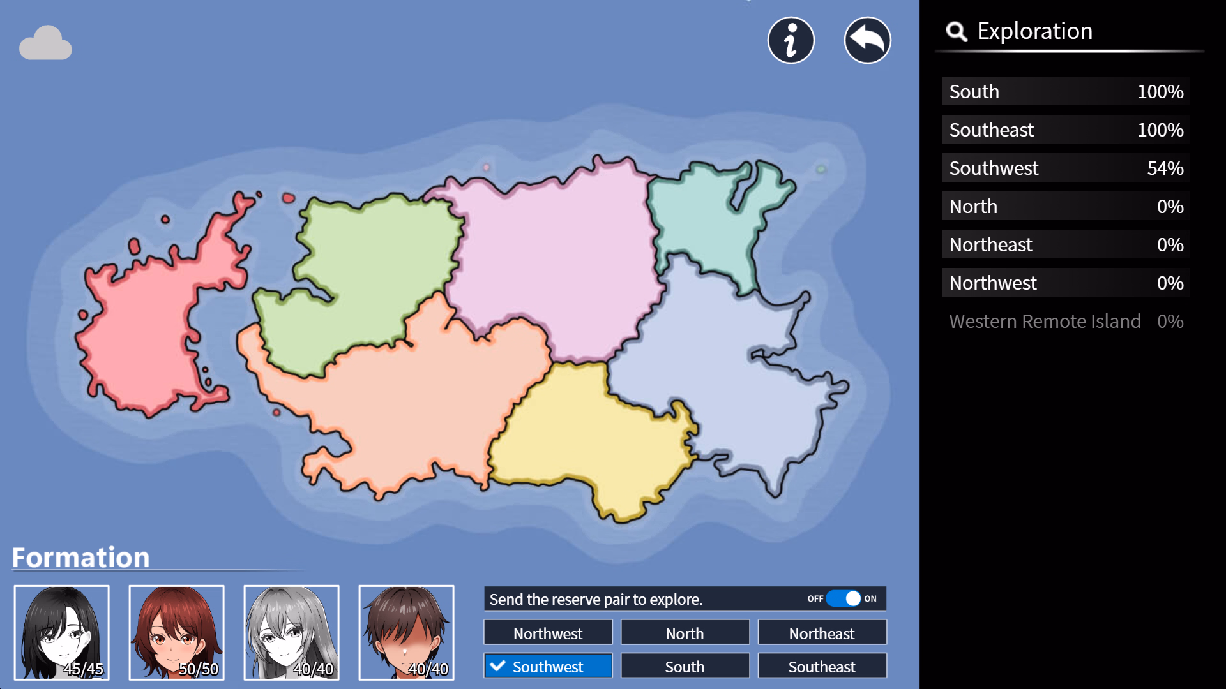Select brown-haired boy portrait 40/40
1226x689 pixels.
click(407, 632)
